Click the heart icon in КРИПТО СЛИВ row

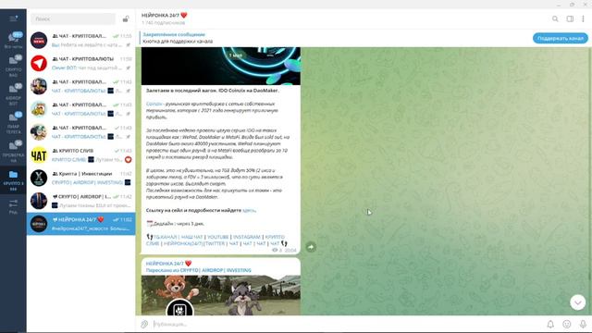(x=128, y=160)
